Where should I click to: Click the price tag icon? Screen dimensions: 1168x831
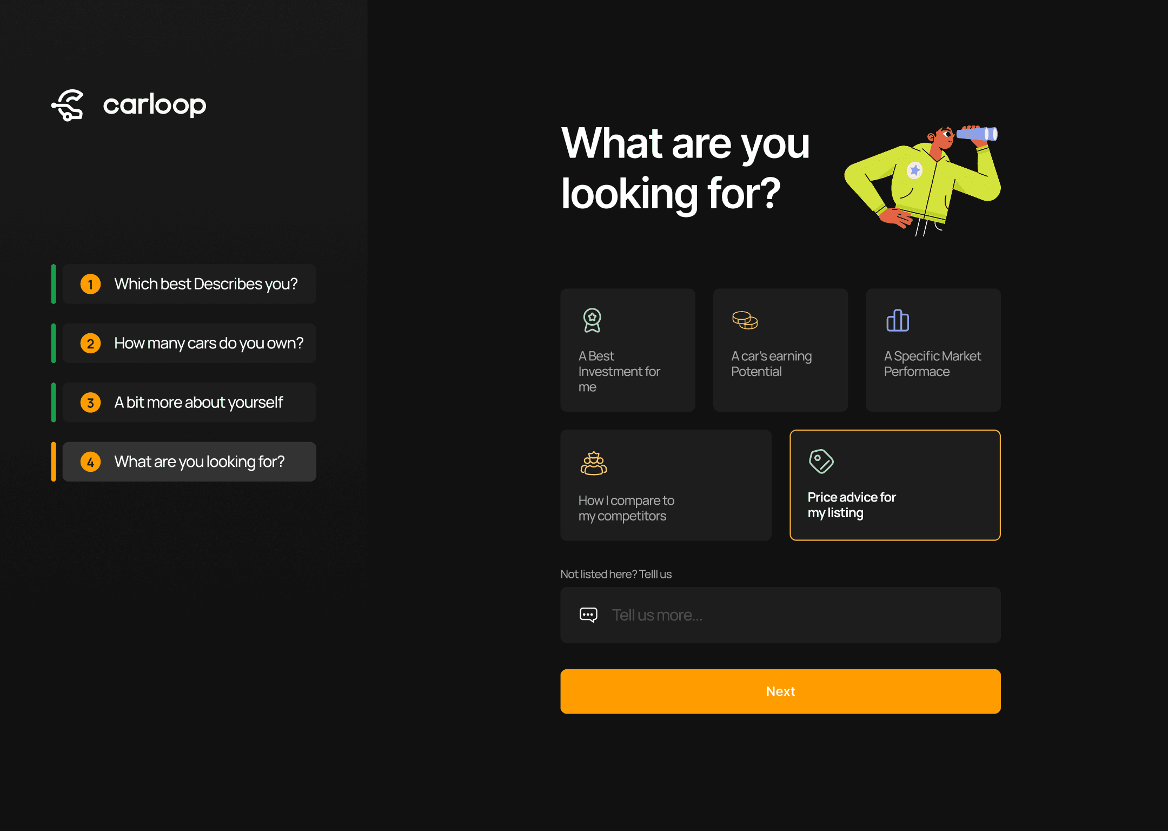coord(821,461)
